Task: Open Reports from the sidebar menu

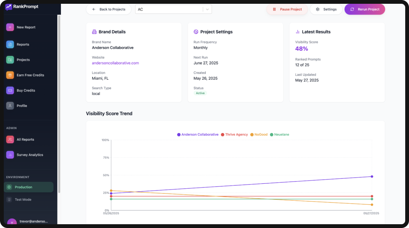Action: click(9, 44)
